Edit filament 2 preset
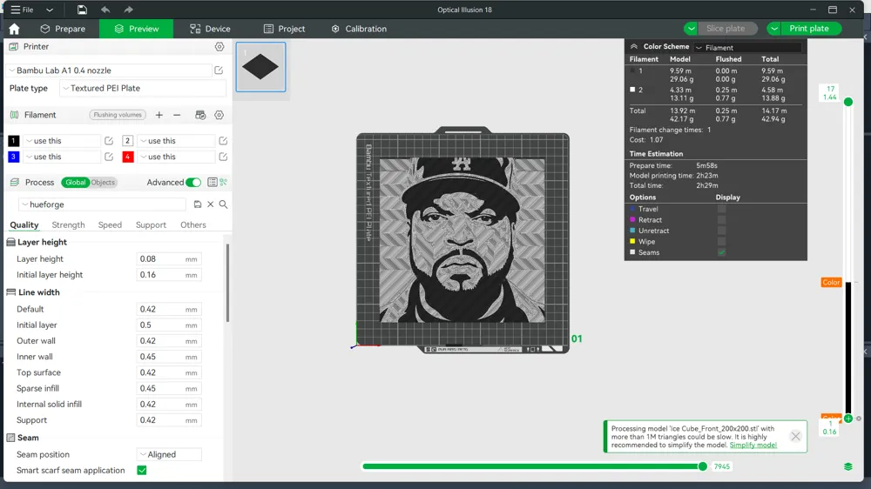The width and height of the screenshot is (871, 489). (x=223, y=141)
